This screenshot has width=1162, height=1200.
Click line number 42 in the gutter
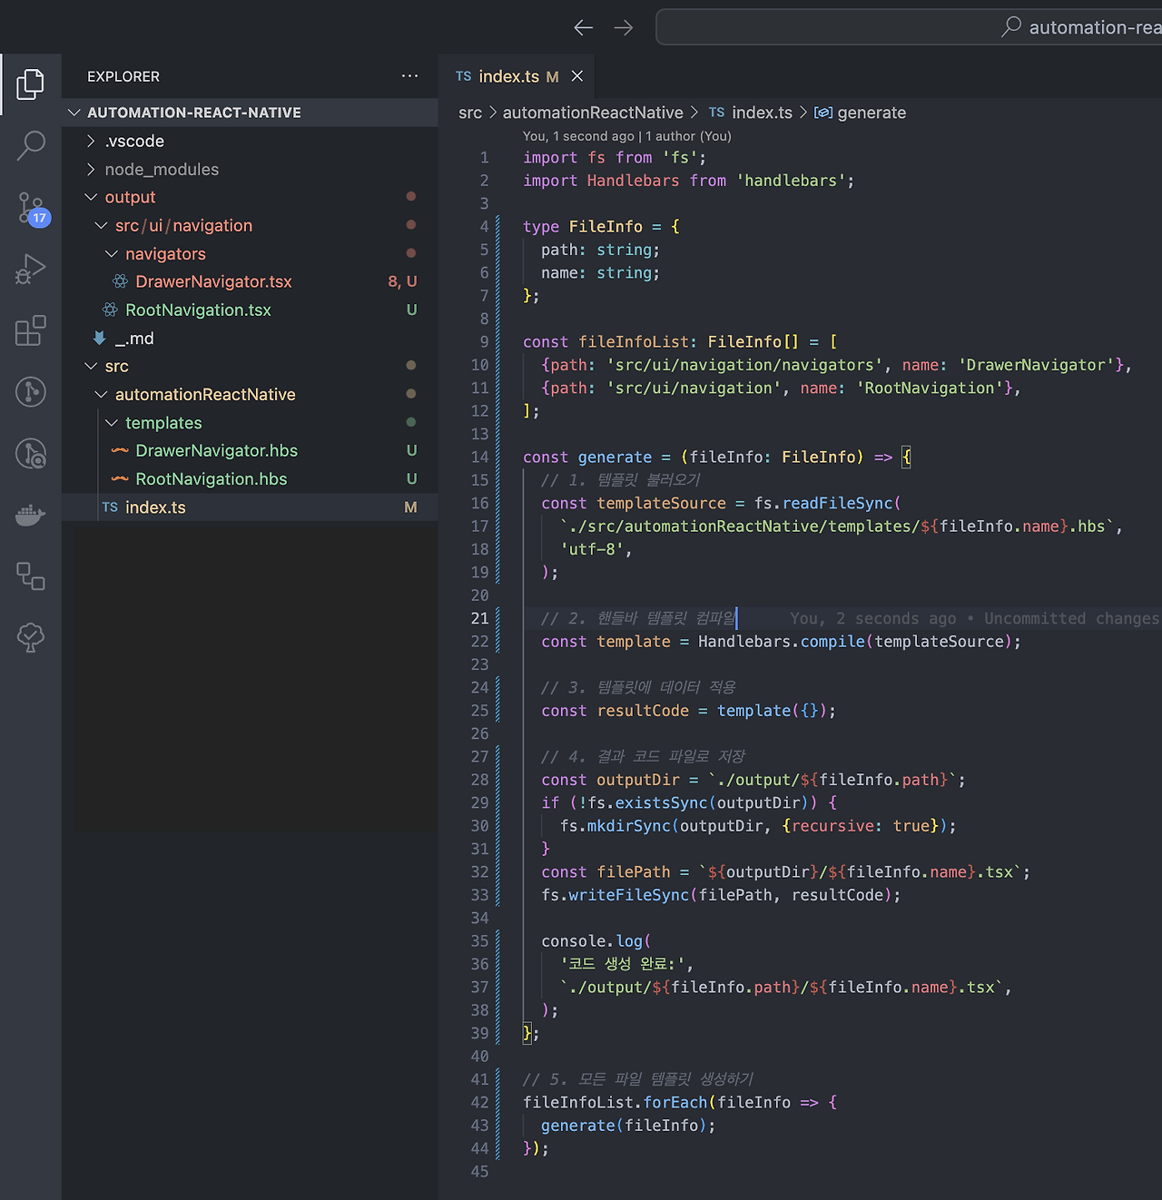coord(479,1102)
